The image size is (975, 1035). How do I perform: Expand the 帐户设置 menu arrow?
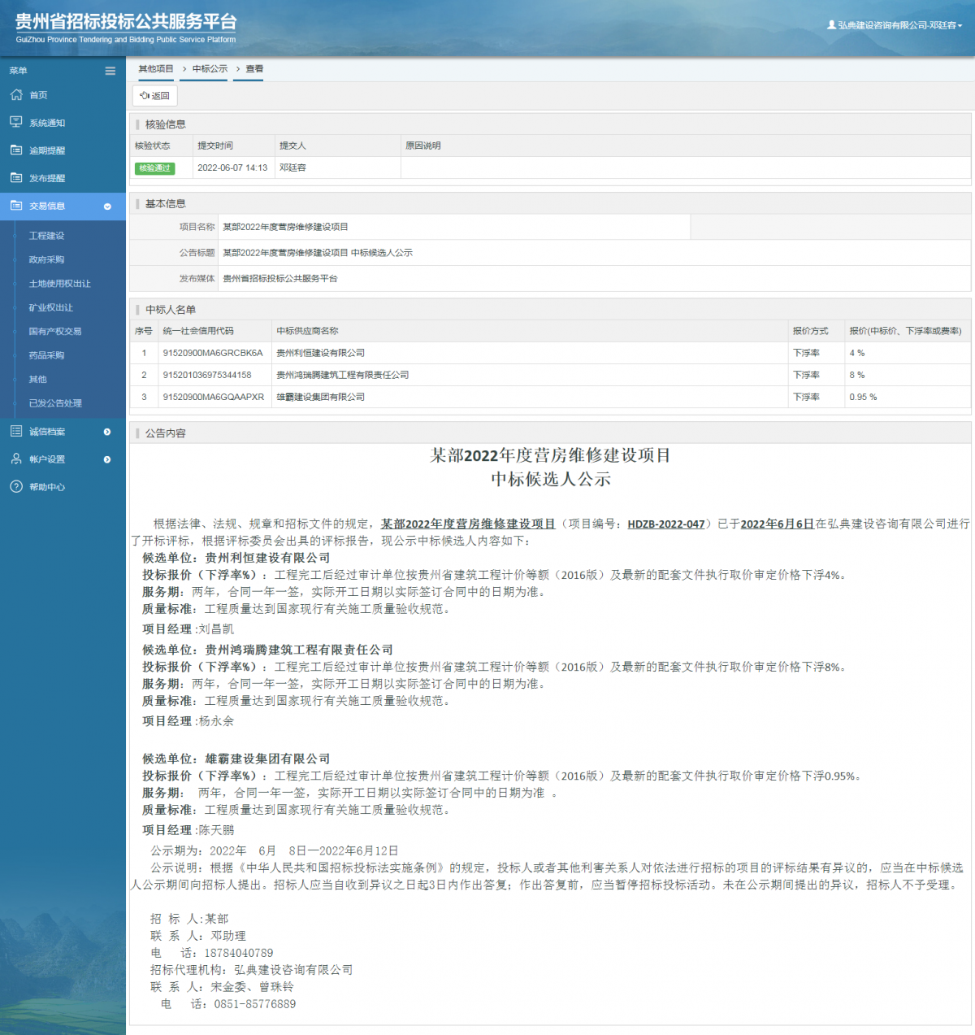(107, 459)
